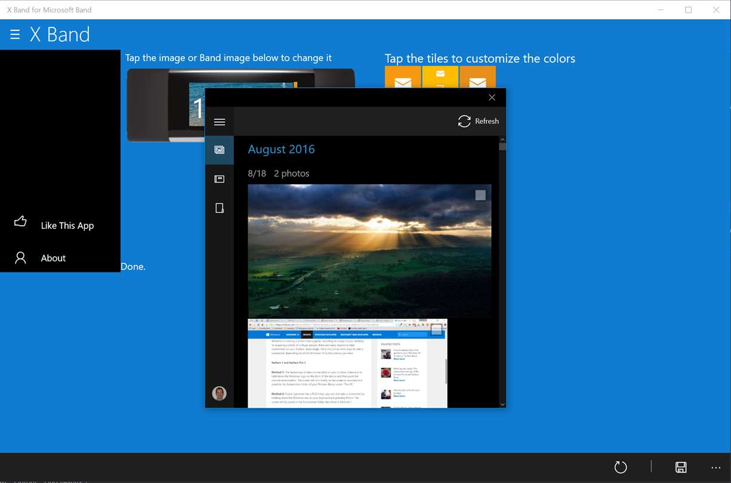Click the August 2016 month header
Image resolution: width=731 pixels, height=483 pixels.
click(281, 149)
